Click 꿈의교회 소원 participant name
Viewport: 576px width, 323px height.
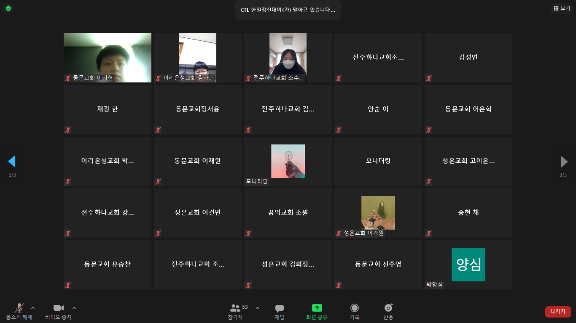click(x=288, y=212)
